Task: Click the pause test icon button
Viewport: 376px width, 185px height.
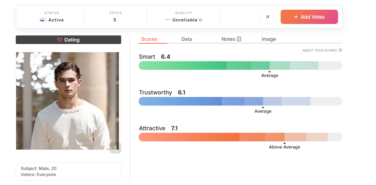Action: (268, 17)
